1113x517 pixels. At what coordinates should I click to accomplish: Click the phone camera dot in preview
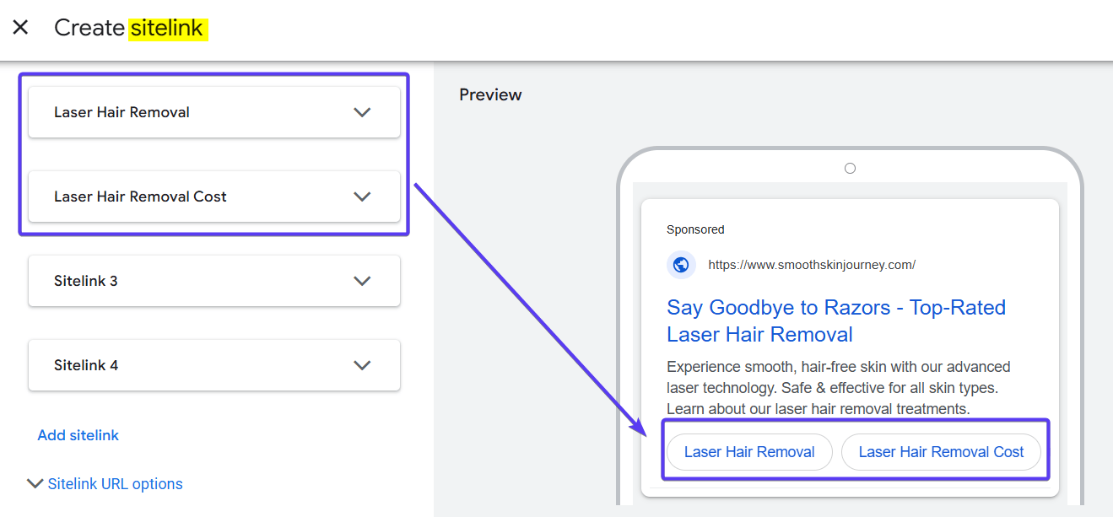click(850, 169)
